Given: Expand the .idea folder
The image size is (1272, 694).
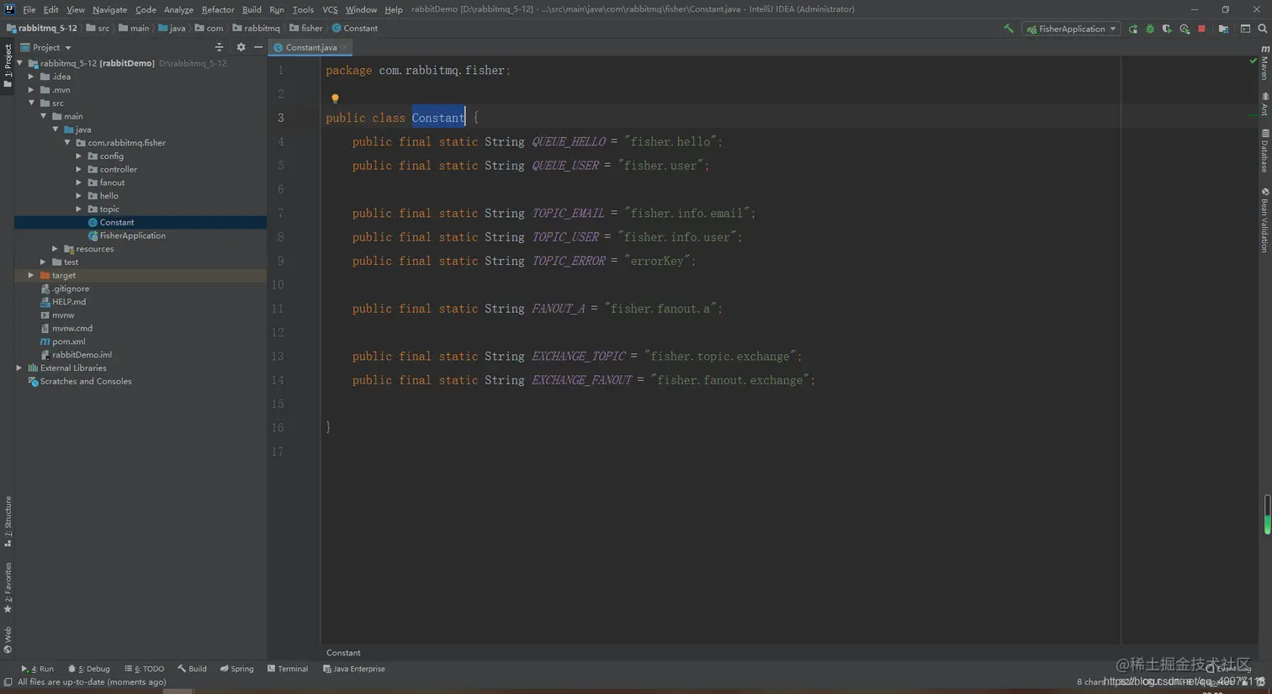Looking at the screenshot, I should click(32, 77).
